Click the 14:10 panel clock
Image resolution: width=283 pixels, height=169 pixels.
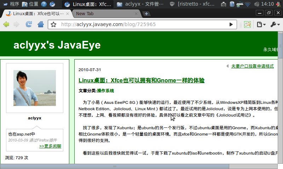(x=267, y=4)
